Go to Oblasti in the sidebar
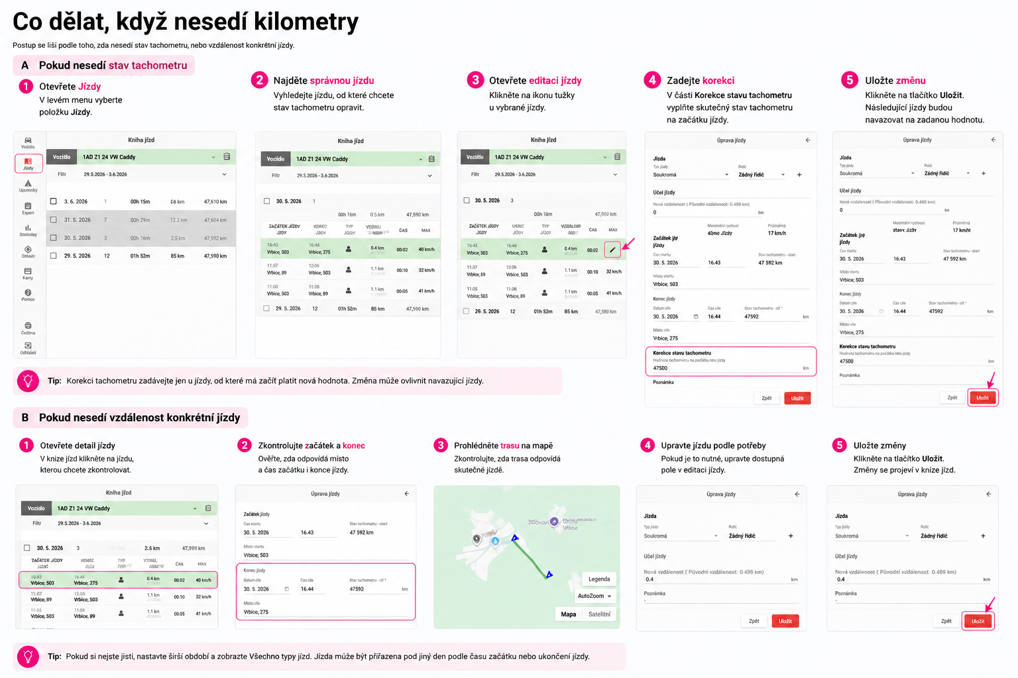This screenshot has height=678, width=1018. coord(28,252)
